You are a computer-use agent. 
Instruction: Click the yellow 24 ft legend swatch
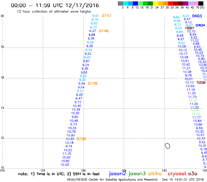pos(156,3)
